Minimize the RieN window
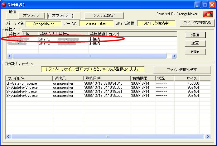The image size is (217, 146). 198,5
